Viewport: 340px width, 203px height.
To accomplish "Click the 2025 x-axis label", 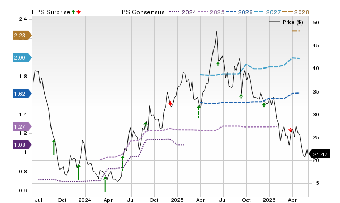I will pos(177,200).
